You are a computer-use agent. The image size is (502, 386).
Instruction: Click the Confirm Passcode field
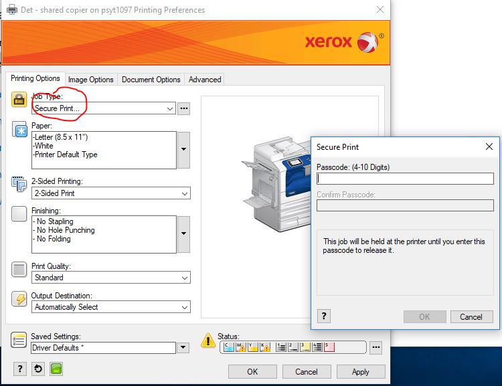point(405,205)
